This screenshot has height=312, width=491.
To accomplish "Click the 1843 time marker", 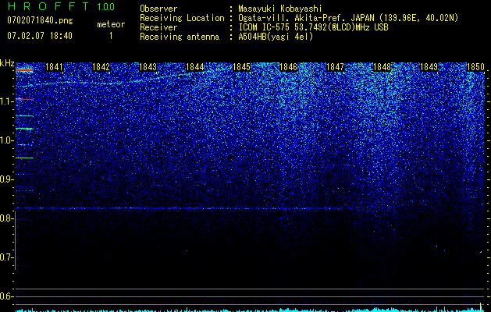I will (x=148, y=67).
